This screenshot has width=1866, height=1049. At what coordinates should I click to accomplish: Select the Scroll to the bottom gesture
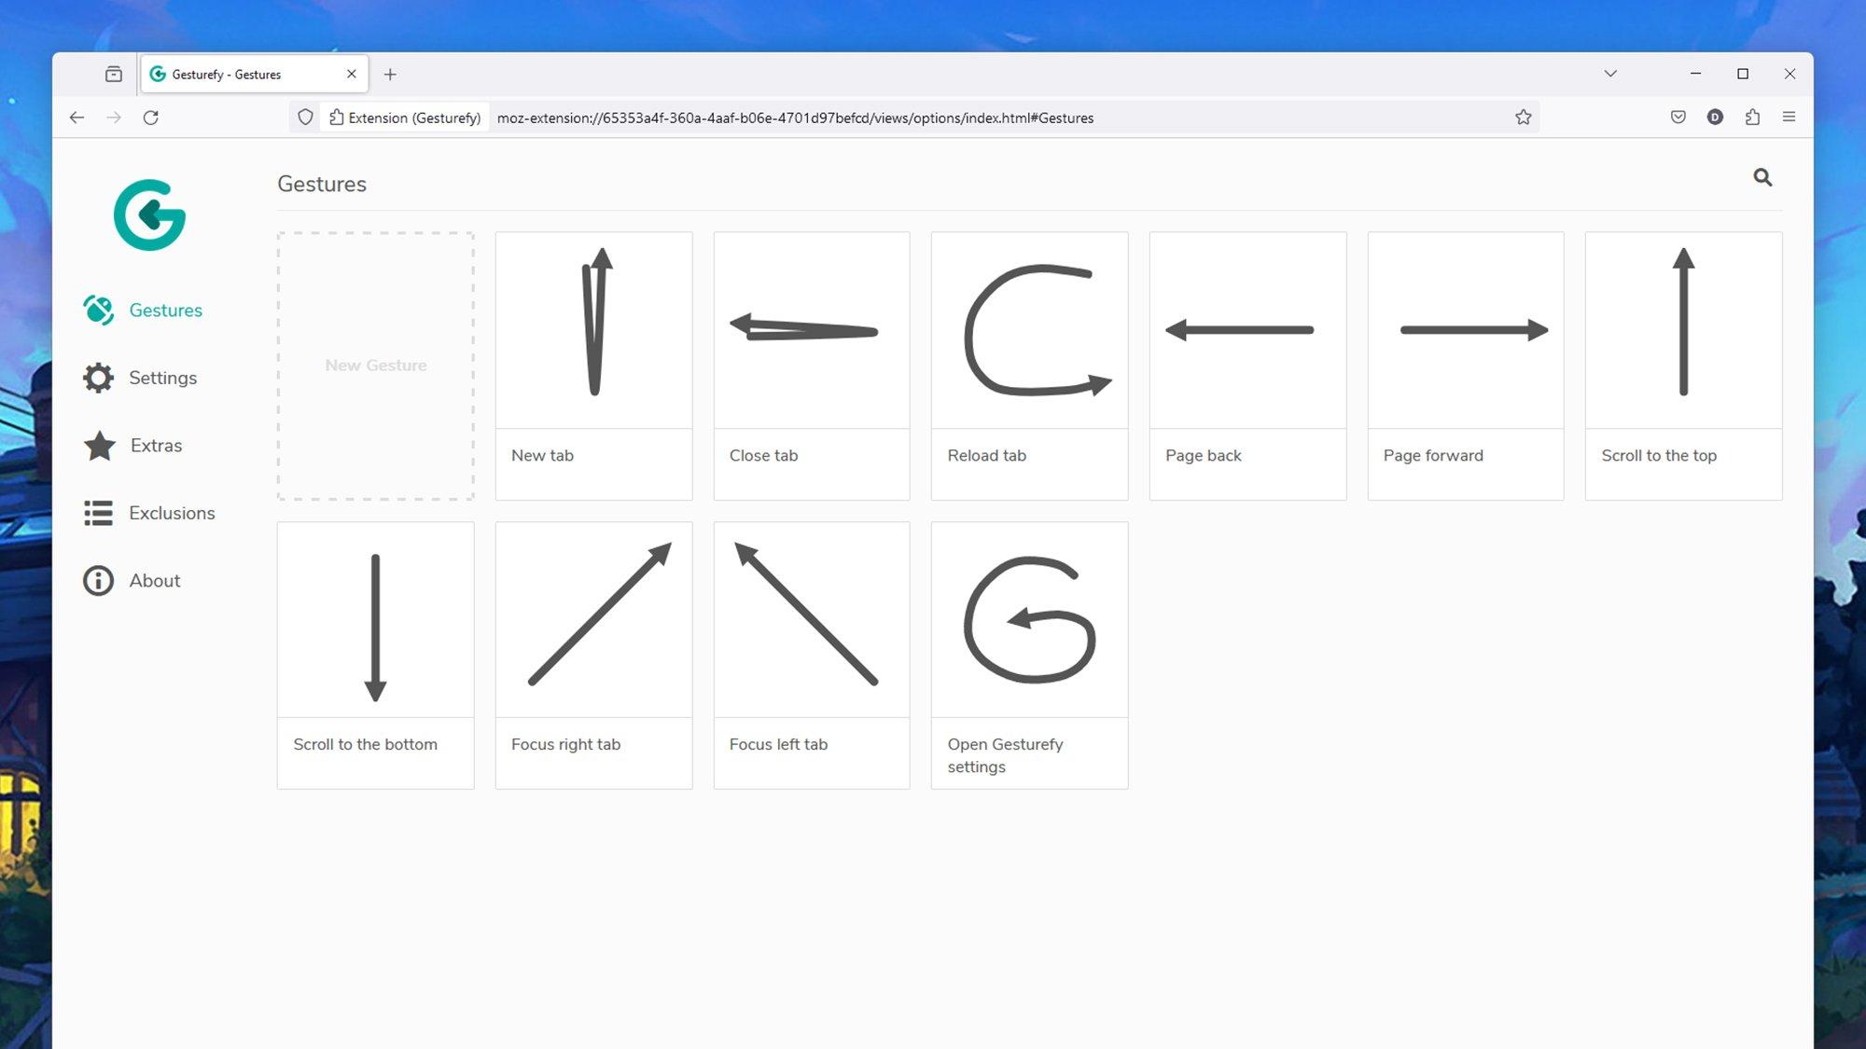[x=374, y=655]
